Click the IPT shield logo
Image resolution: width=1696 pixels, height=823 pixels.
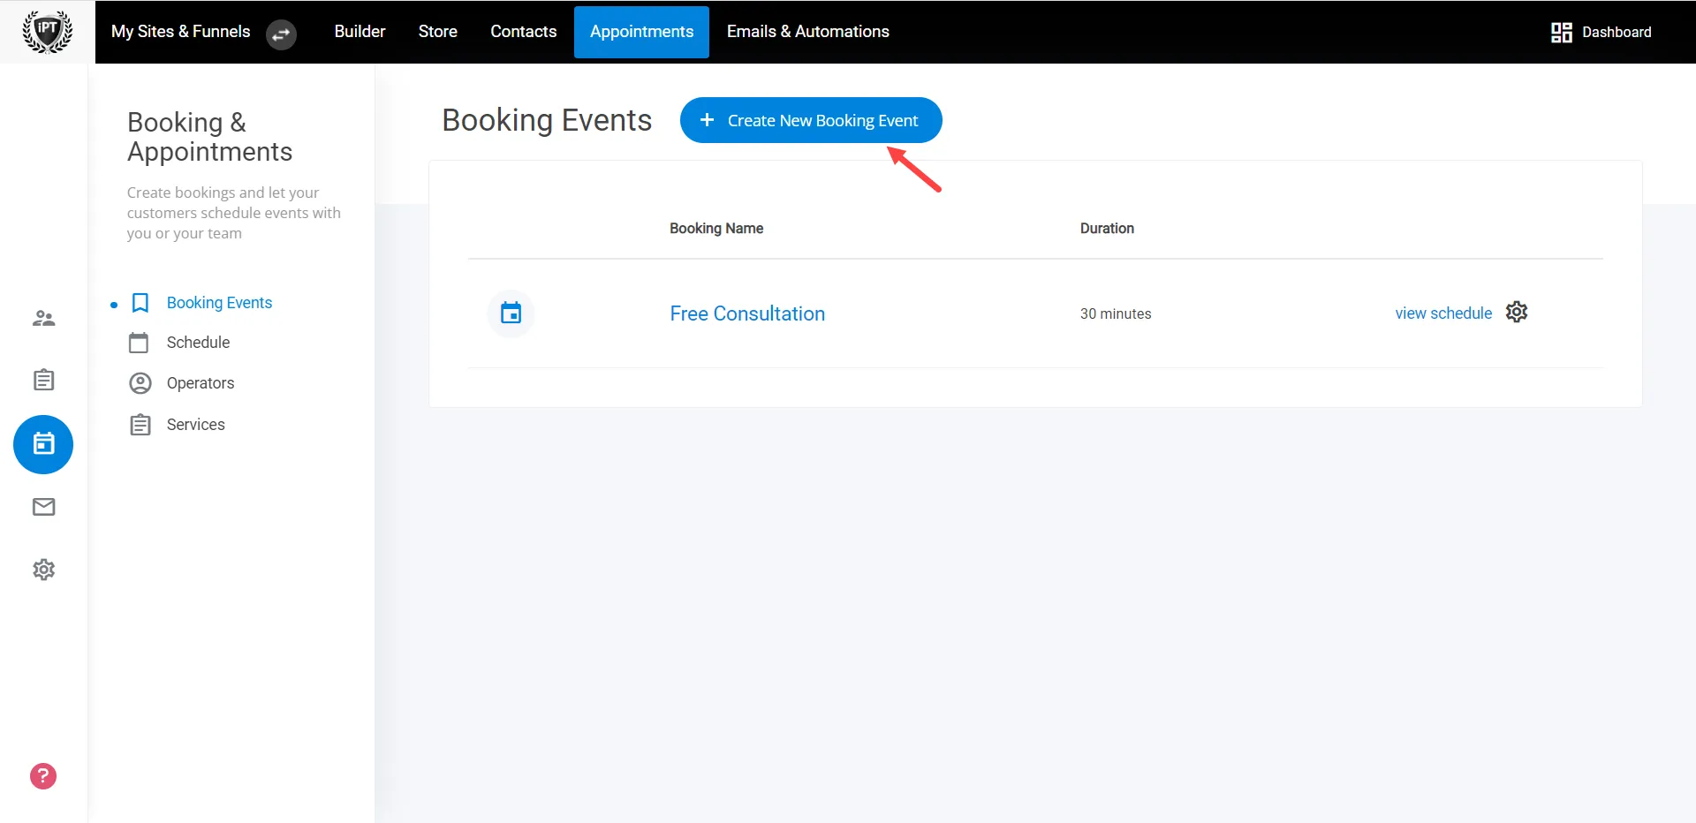point(47,32)
